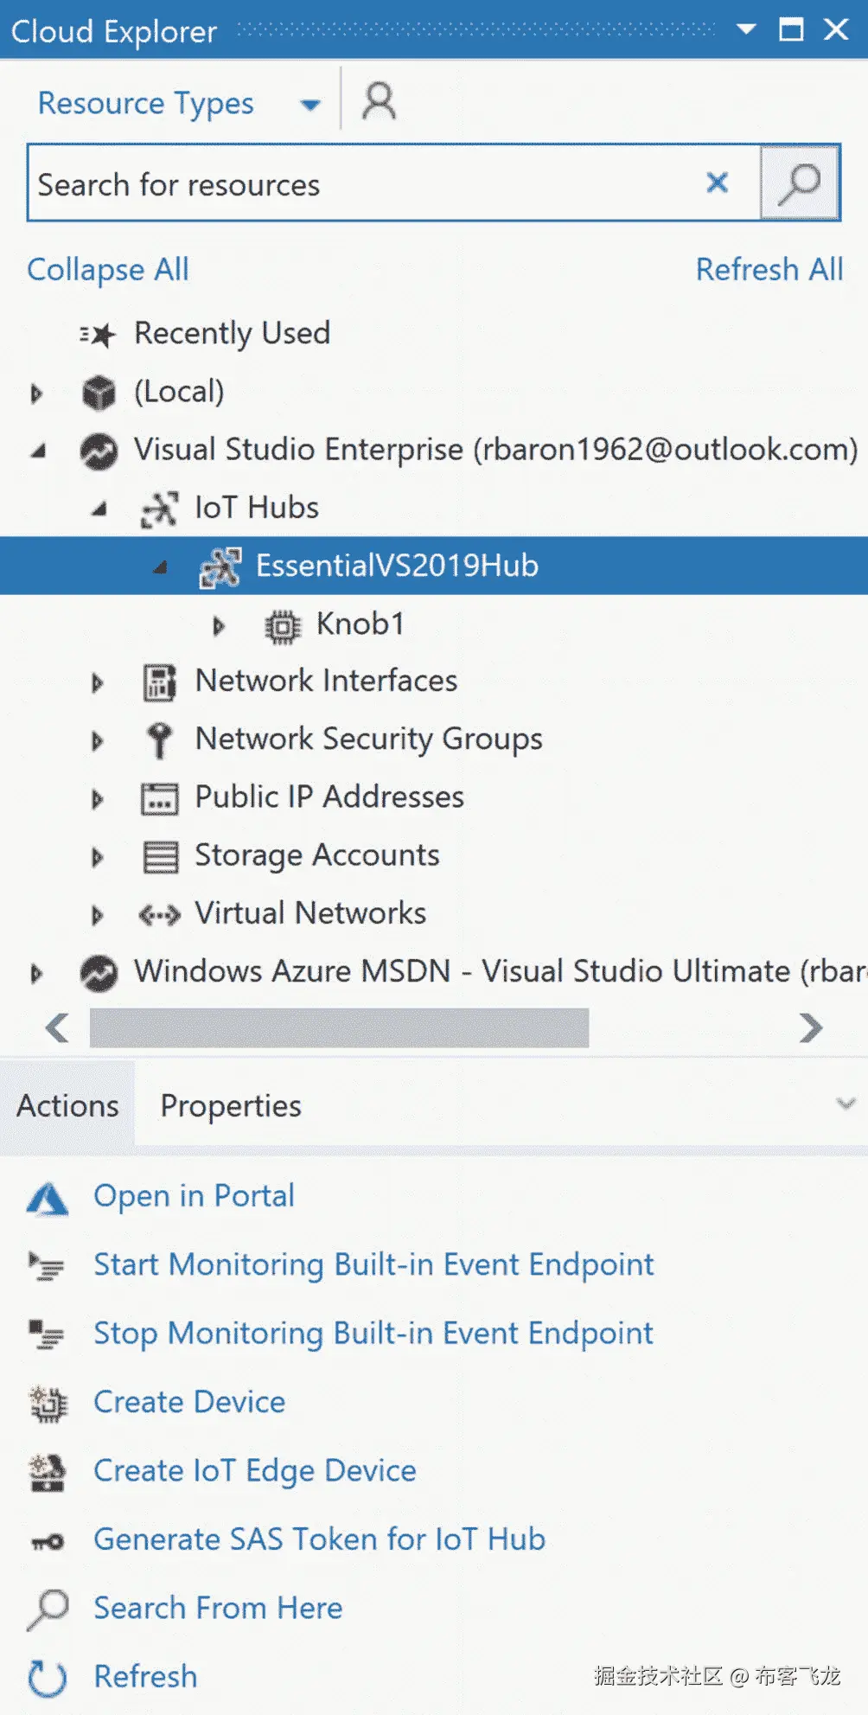This screenshot has width=868, height=1715.
Task: Click the magnifier search button
Action: [x=799, y=183]
